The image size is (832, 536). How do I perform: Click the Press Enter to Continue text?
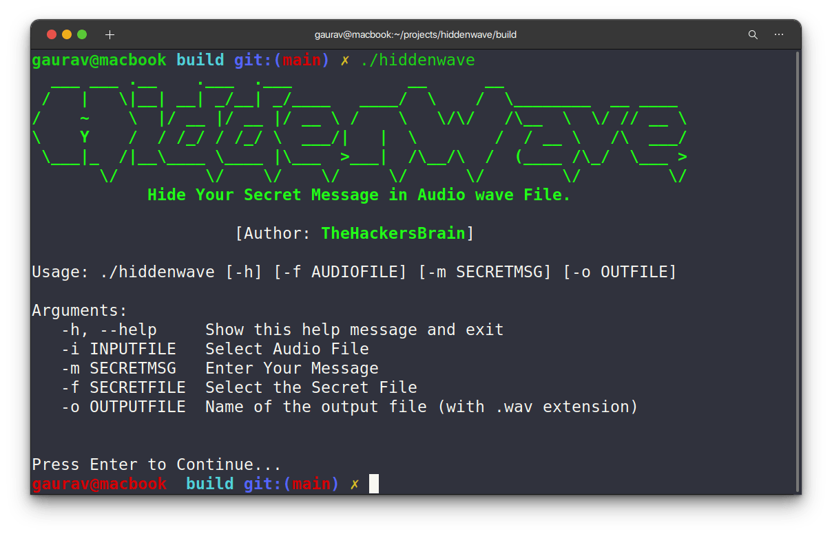pos(156,464)
